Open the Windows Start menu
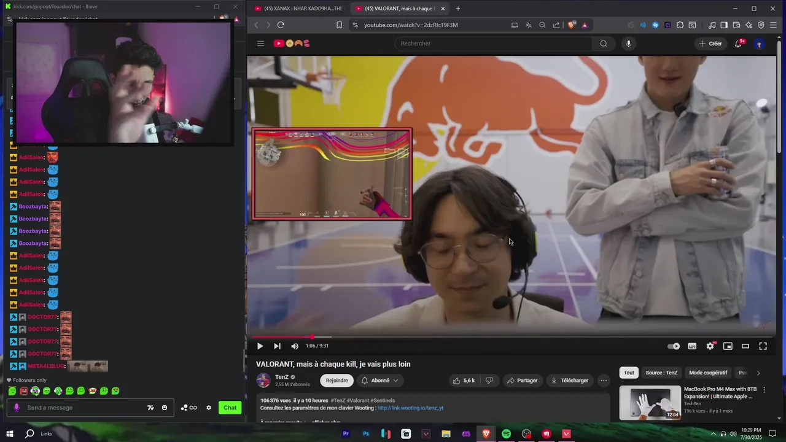786x442 pixels. (x=10, y=433)
